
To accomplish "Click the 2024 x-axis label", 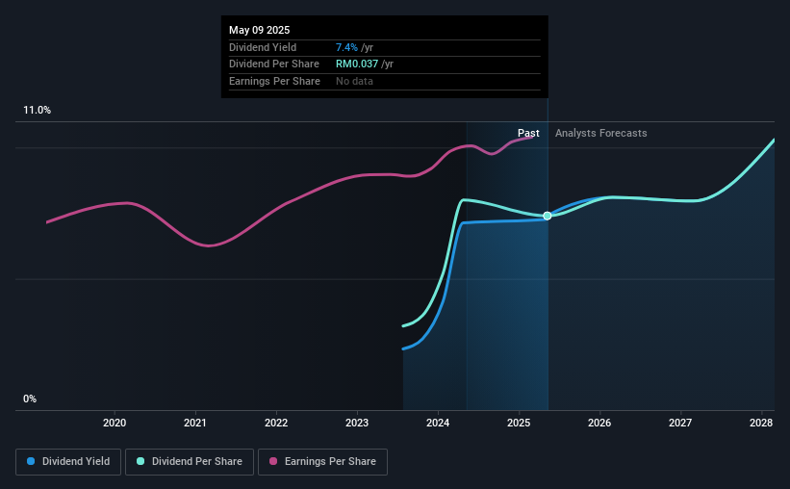I will point(438,423).
